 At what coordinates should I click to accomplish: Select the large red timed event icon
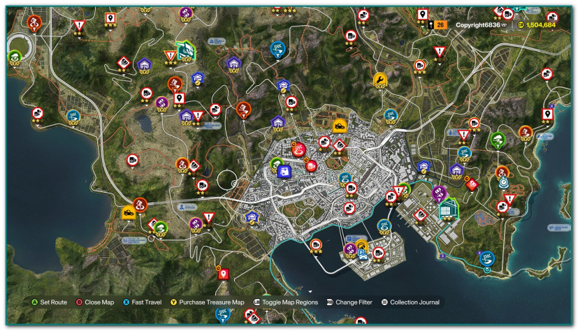pyautogui.click(x=298, y=150)
